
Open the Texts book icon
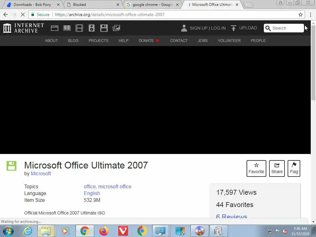tap(67, 28)
